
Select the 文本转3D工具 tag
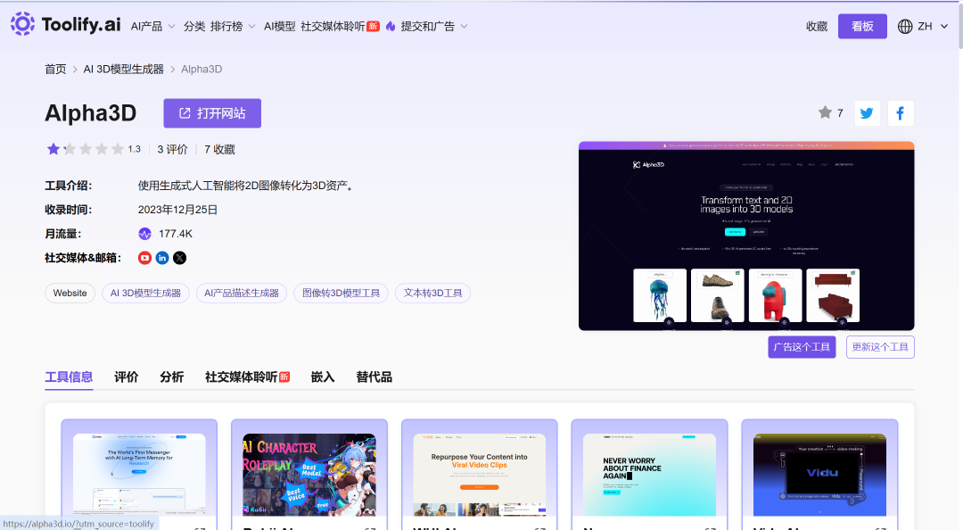tap(433, 294)
